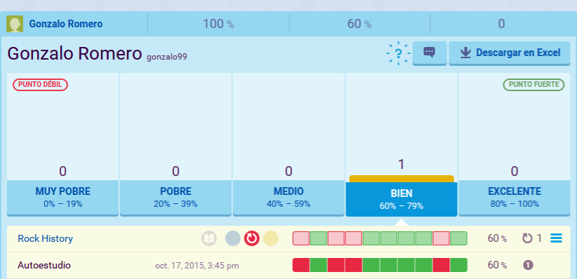Open the Rock History hamburger menu icon

pyautogui.click(x=556, y=238)
